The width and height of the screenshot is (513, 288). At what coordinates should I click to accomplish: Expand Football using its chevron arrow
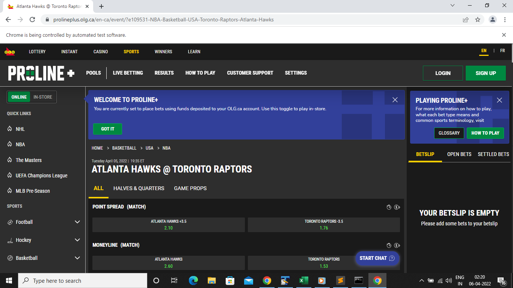point(77,222)
